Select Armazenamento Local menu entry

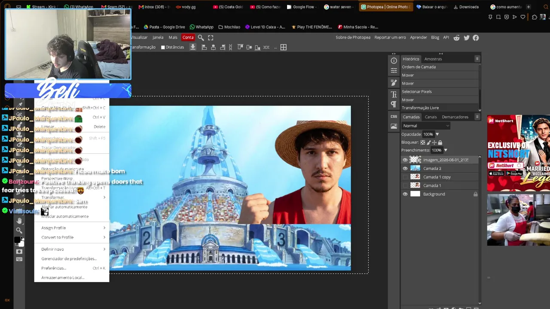72,278
